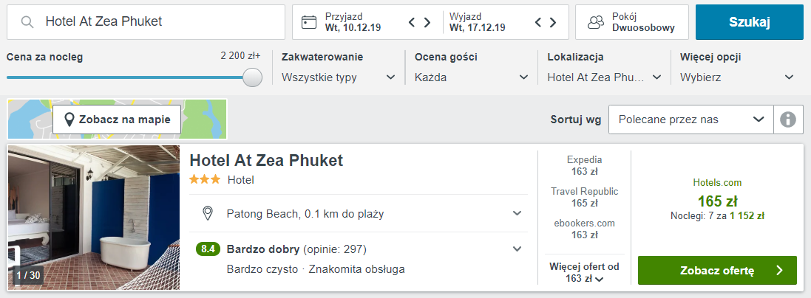This screenshot has width=811, height=298.
Task: Click the search magnifier icon
Action: click(27, 22)
